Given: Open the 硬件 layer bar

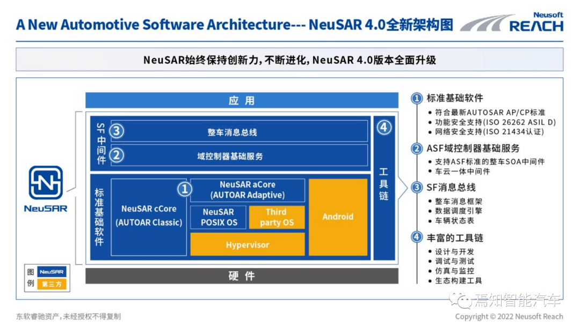Looking at the screenshot, I should tap(241, 276).
